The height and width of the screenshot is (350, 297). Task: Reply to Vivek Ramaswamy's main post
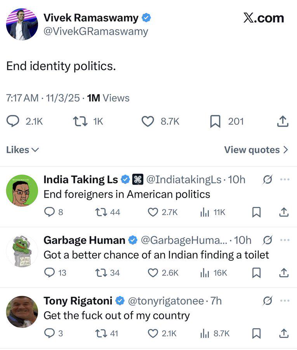(x=13, y=122)
